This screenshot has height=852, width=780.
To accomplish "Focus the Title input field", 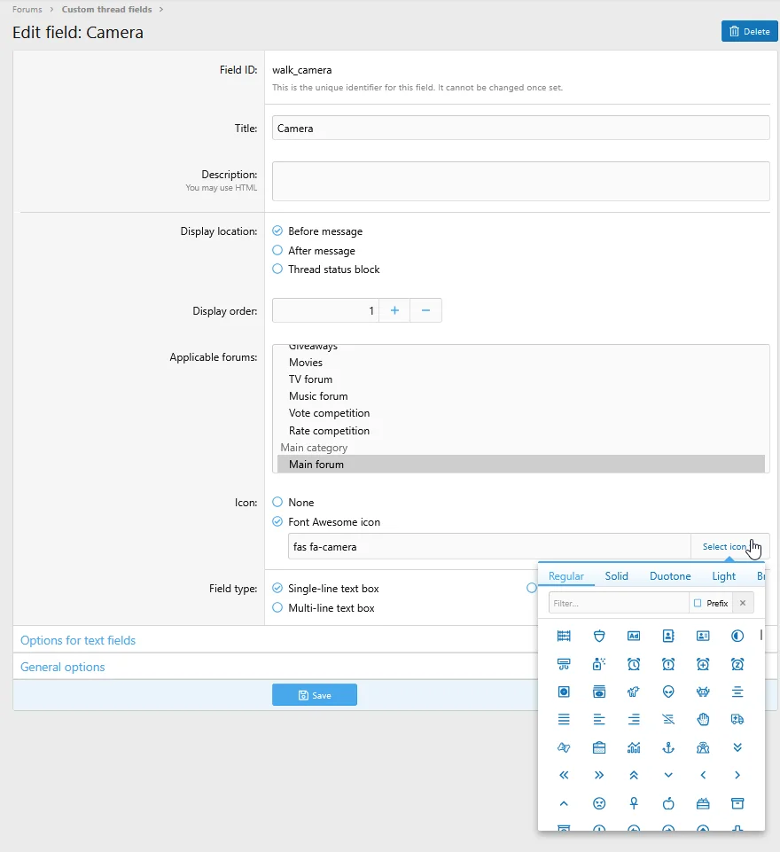I will 521,129.
